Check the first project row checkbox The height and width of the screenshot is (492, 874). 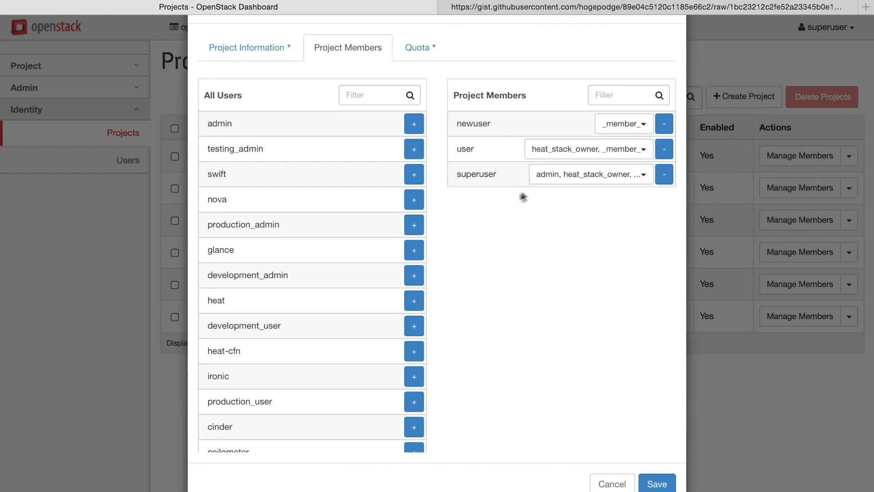point(175,156)
